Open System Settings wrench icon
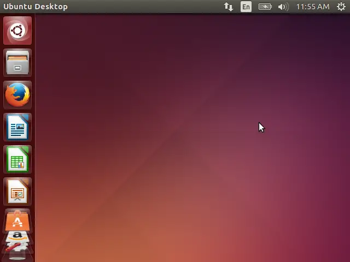The width and height of the screenshot is (350, 262). coord(17,248)
